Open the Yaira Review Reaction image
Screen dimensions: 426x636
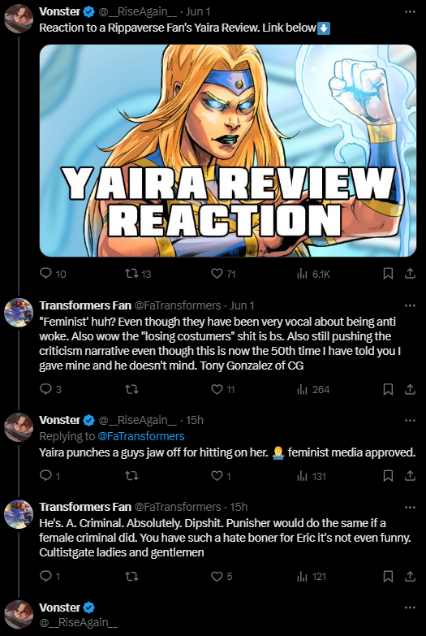tap(228, 150)
